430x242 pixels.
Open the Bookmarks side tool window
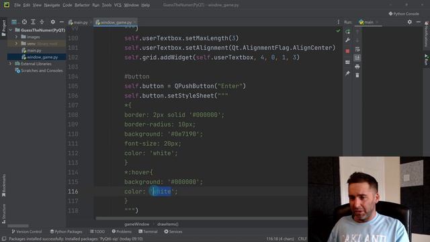click(3, 186)
